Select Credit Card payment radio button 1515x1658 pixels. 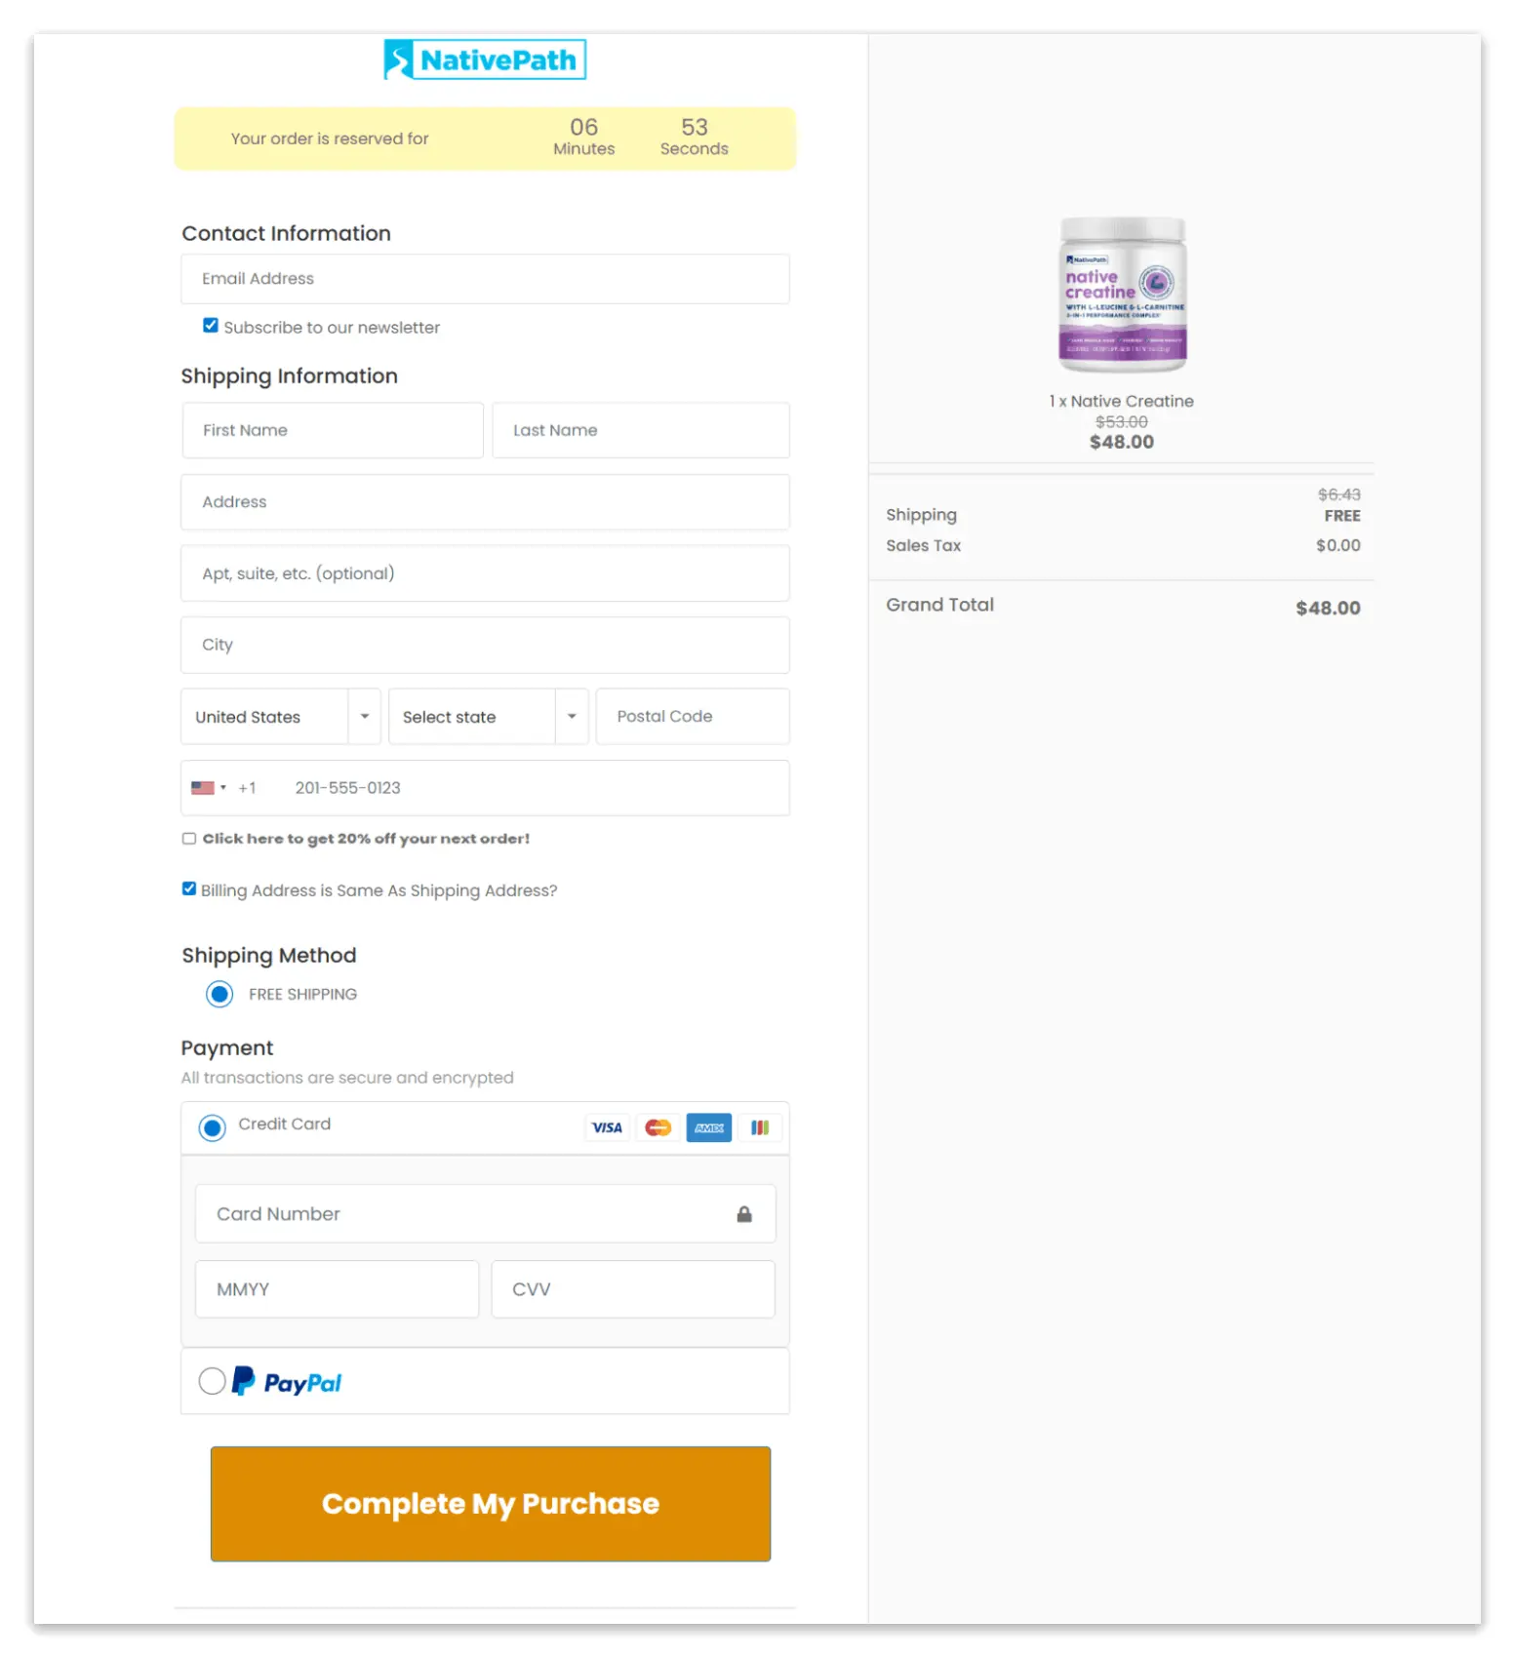[x=212, y=1127]
